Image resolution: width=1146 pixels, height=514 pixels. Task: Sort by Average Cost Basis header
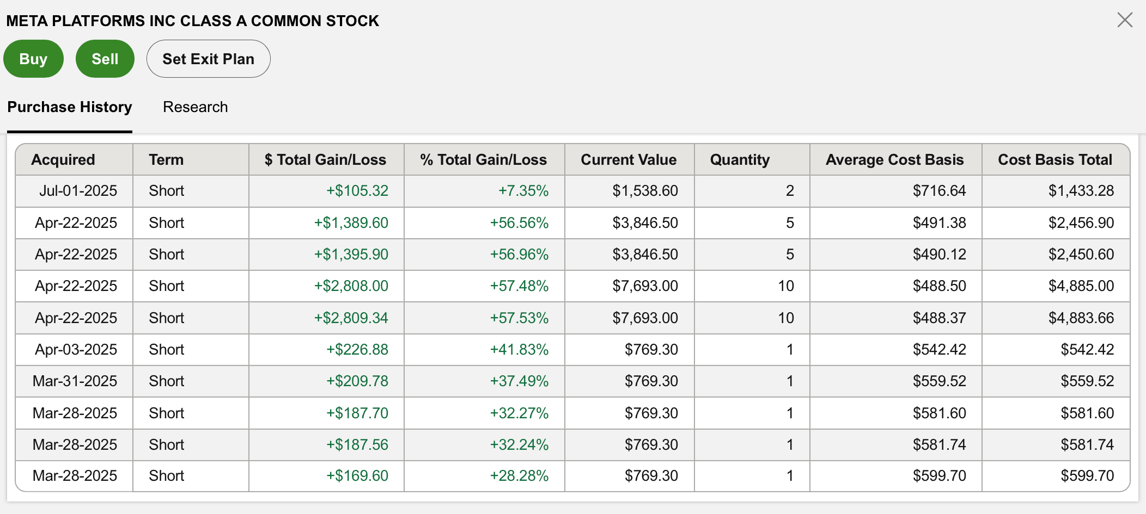coord(894,160)
